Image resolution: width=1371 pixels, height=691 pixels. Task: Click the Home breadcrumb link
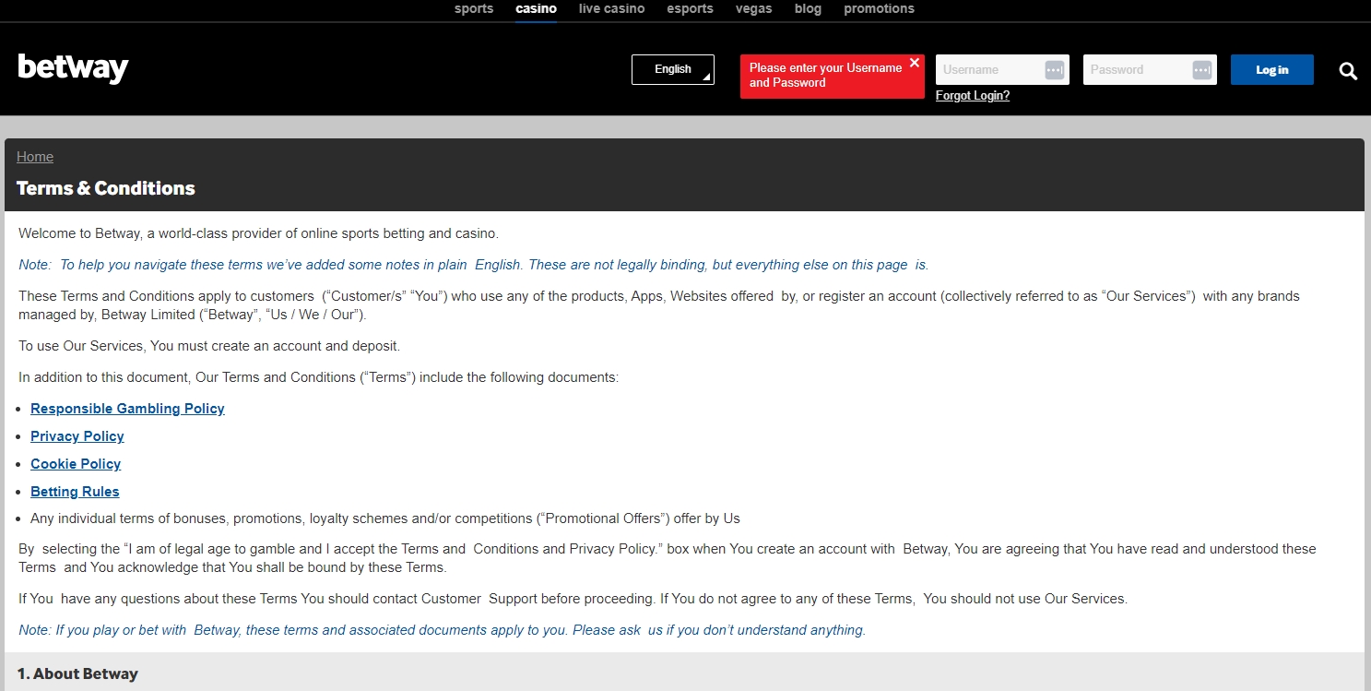pos(35,157)
